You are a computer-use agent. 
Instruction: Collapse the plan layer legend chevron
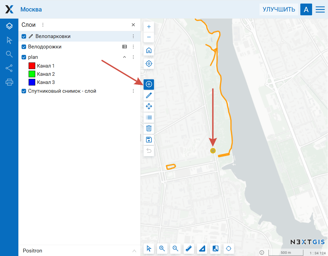point(124,57)
